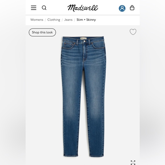Click the hem of the left jeans leg
165x165 pixels.
point(71,155)
